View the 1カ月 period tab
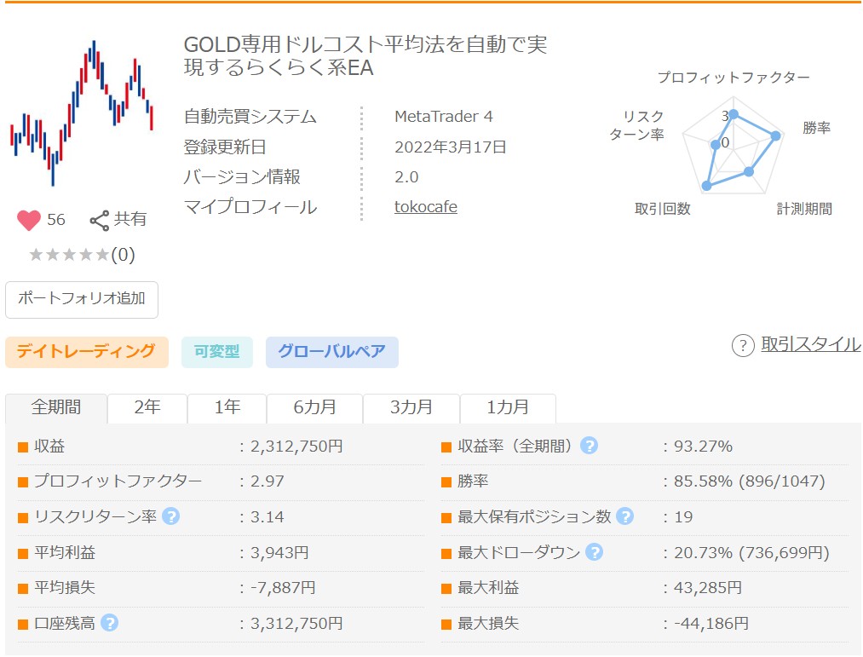Image resolution: width=863 pixels, height=657 pixels. (507, 408)
